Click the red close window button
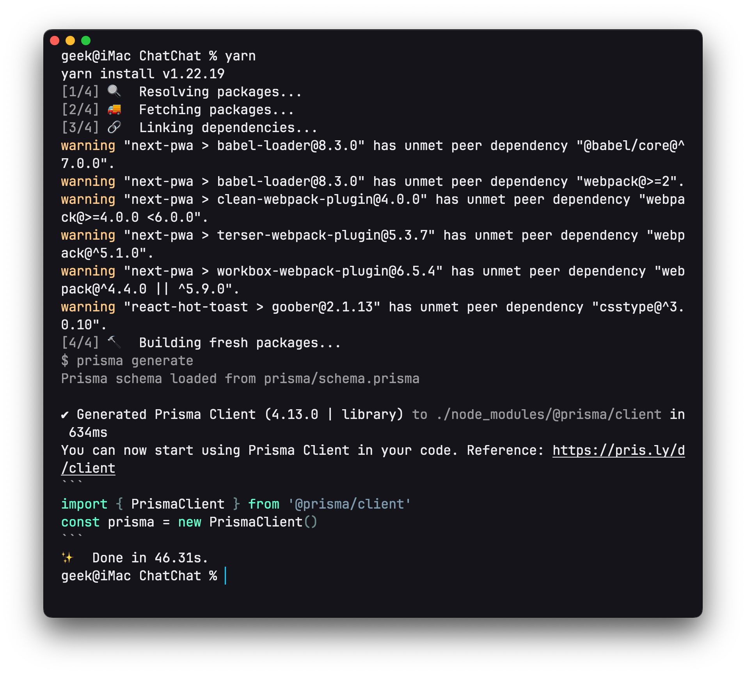The image size is (746, 675). [55, 41]
